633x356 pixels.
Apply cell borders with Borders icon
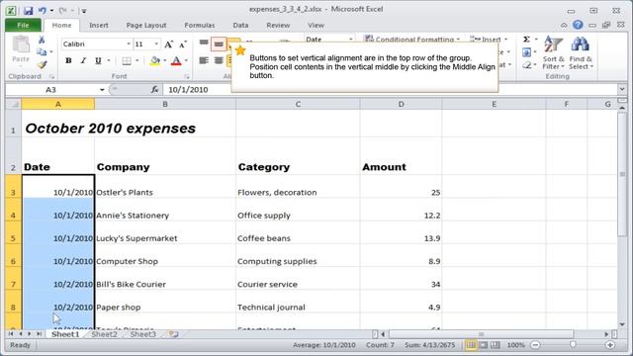tap(127, 60)
